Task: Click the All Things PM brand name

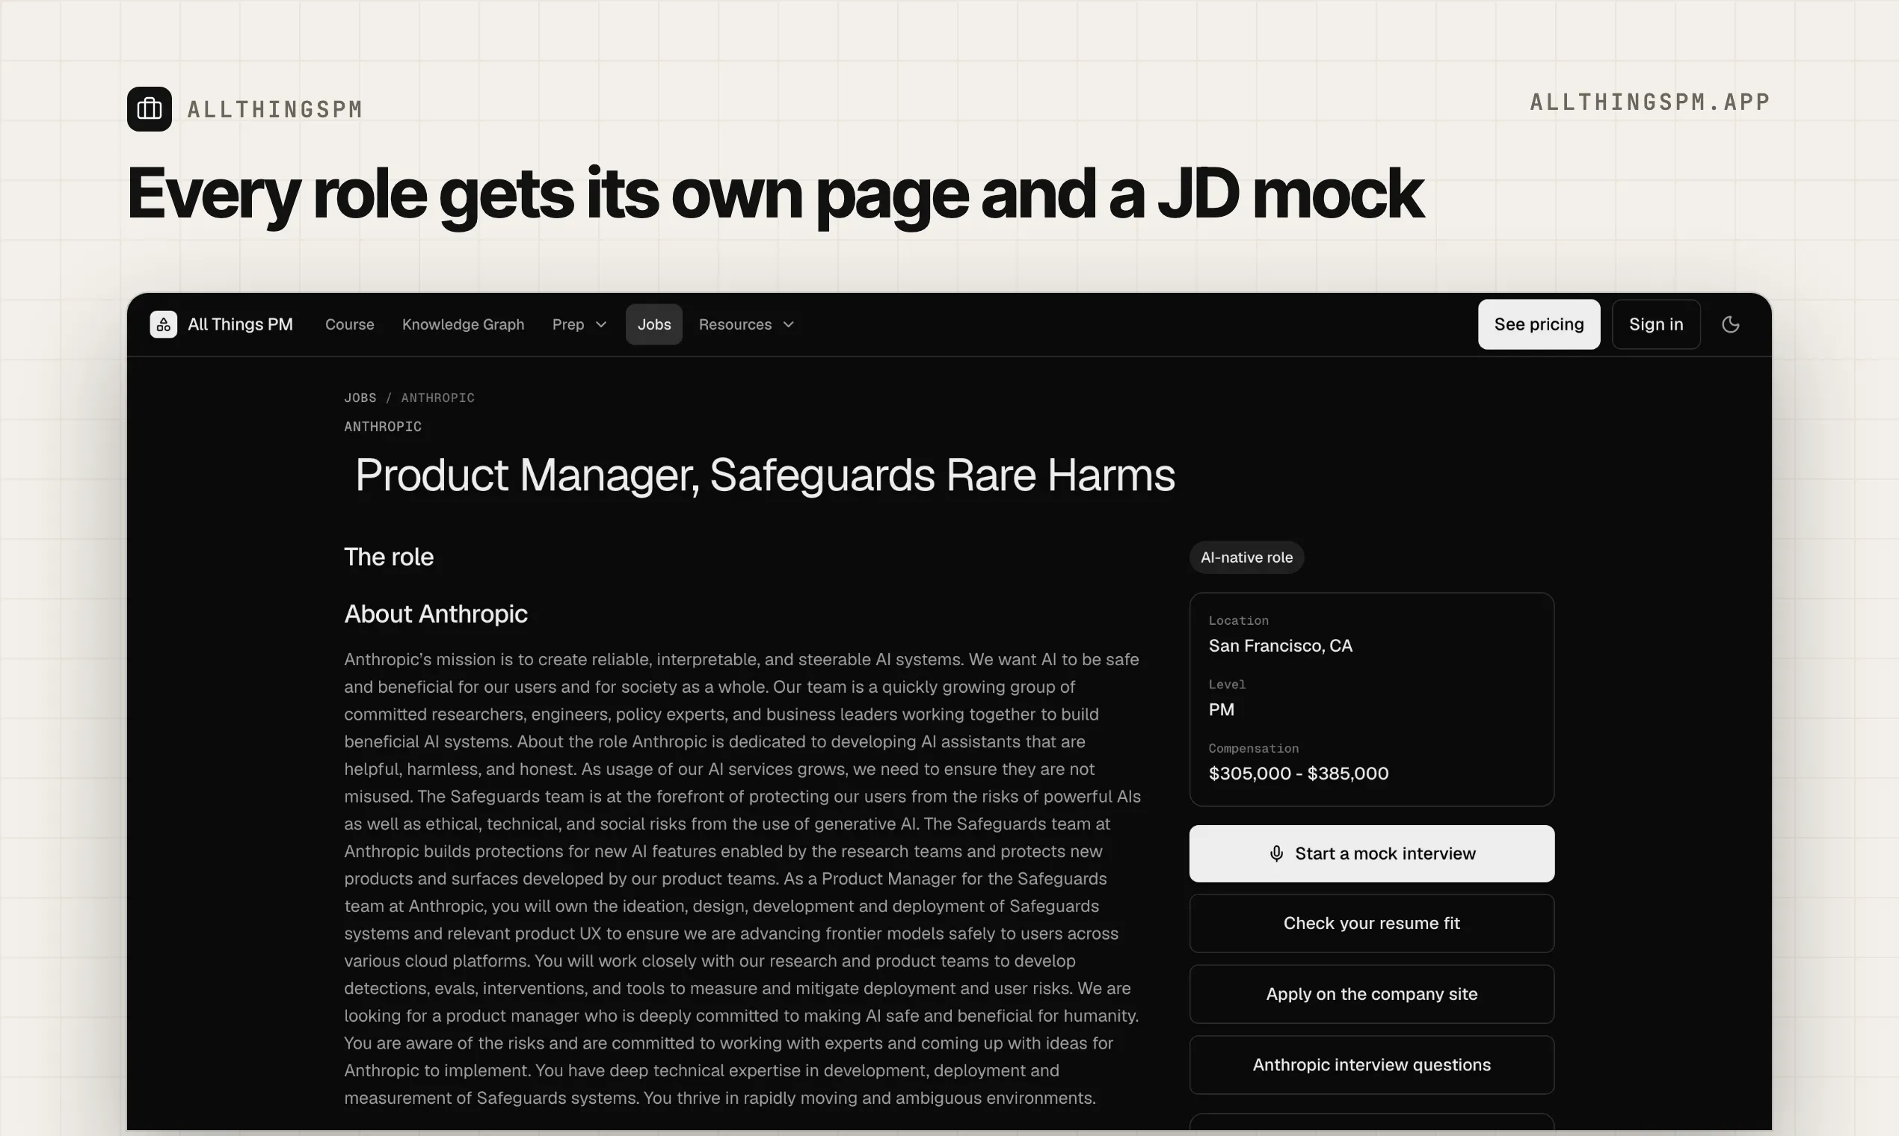Action: (x=241, y=324)
